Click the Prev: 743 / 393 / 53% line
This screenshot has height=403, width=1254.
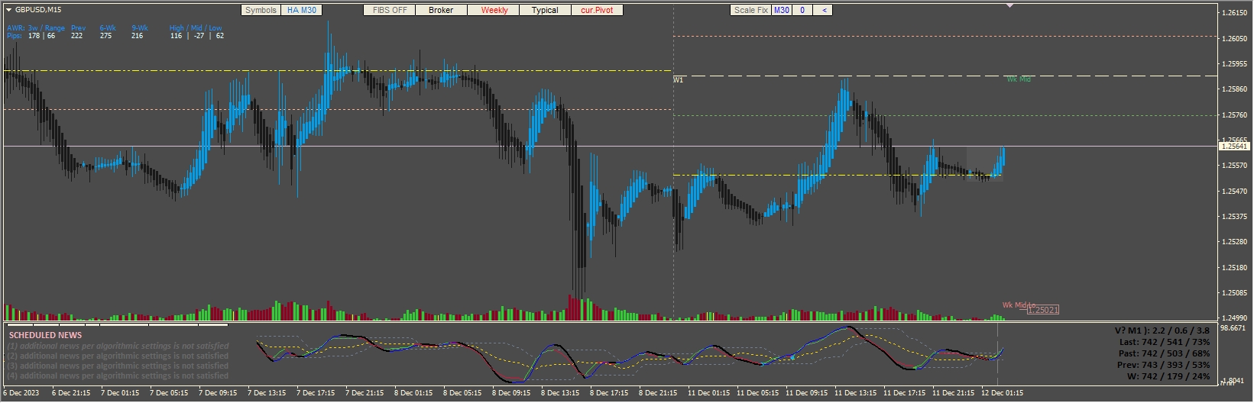[x=1164, y=365]
